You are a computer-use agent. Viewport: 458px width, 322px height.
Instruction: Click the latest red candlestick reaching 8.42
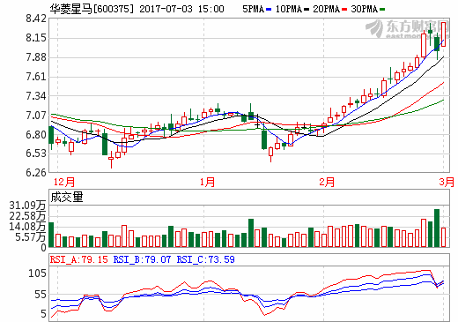[443, 34]
